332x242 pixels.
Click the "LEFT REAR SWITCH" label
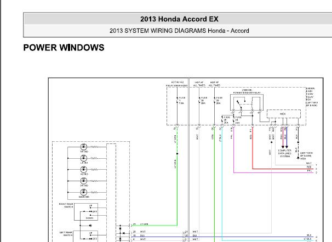(x=66, y=234)
